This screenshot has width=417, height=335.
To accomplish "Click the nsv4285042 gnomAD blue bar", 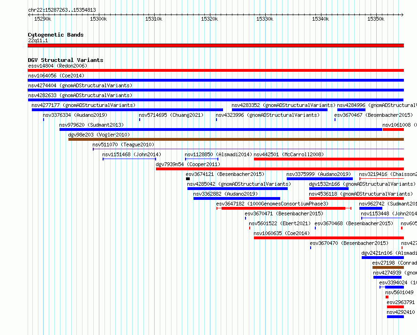I will pos(238,189).
